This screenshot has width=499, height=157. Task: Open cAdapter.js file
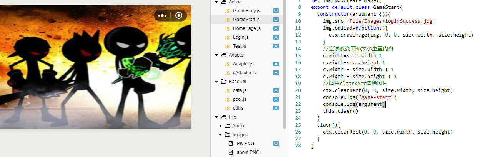coord(244,73)
